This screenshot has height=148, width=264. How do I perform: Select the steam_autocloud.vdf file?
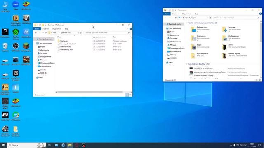click(x=66, y=44)
